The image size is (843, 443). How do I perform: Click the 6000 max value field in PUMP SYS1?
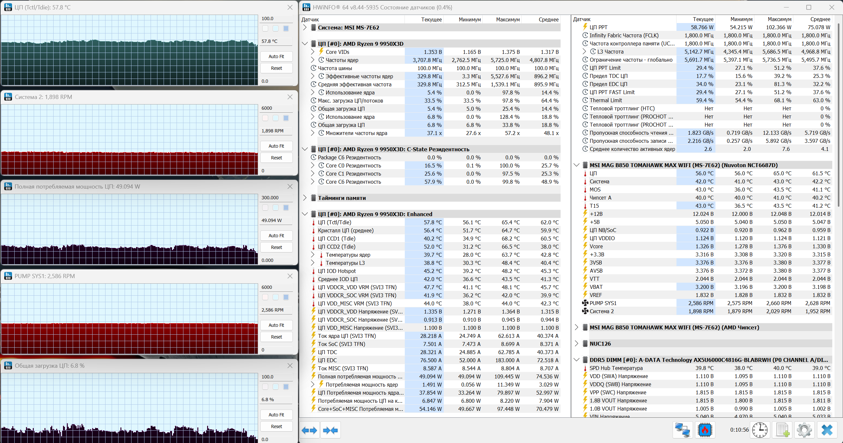point(276,287)
